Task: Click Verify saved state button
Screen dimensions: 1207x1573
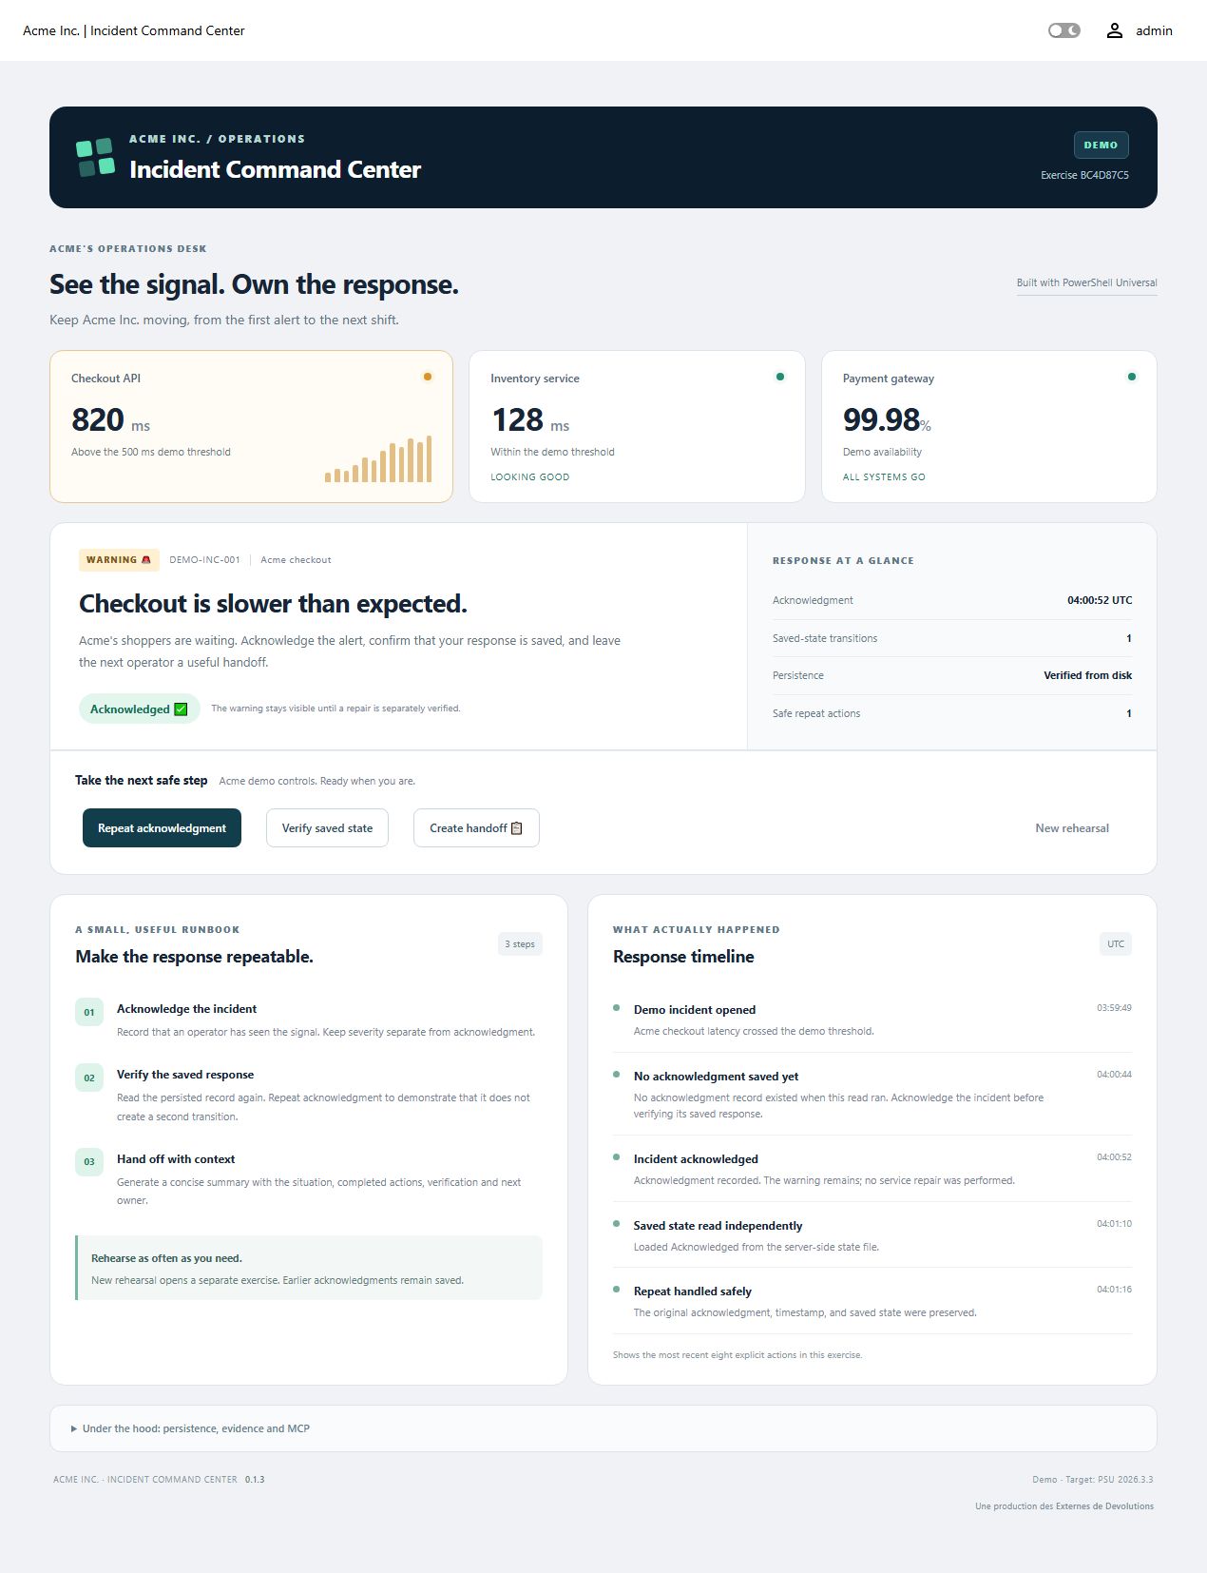Action: click(x=327, y=827)
